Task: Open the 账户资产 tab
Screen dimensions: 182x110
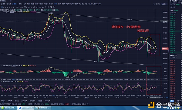Action: pos(32,101)
